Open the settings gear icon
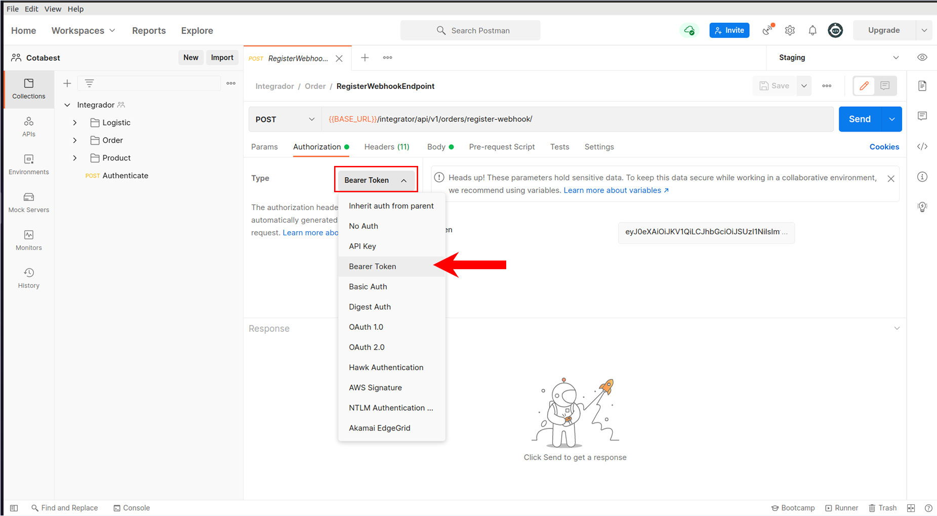This screenshot has width=937, height=516. [x=790, y=30]
